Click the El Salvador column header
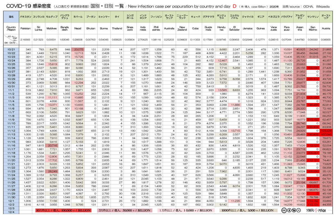 coord(234,29)
